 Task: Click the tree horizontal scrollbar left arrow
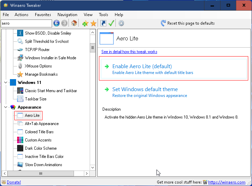coord(5,173)
